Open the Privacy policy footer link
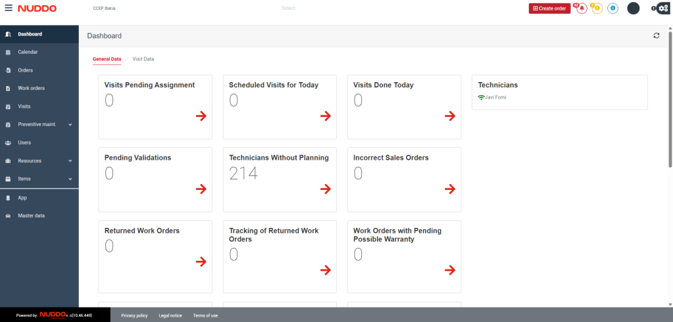 134,315
